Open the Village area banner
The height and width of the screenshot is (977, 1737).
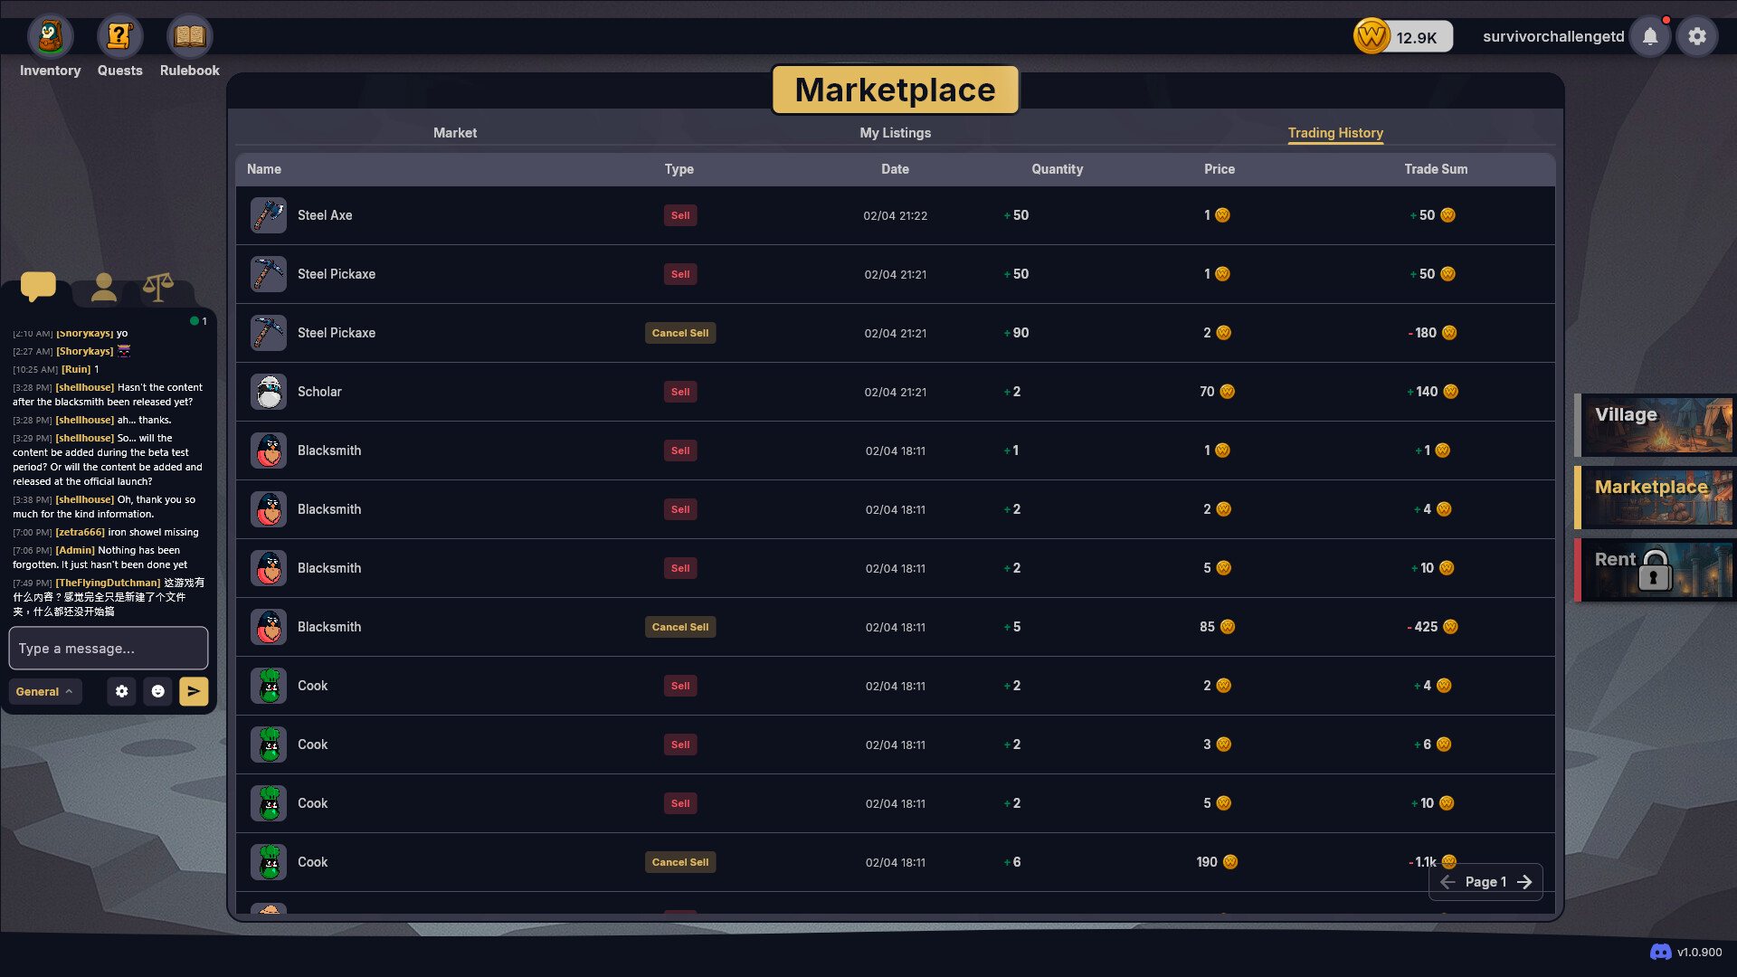[1660, 424]
